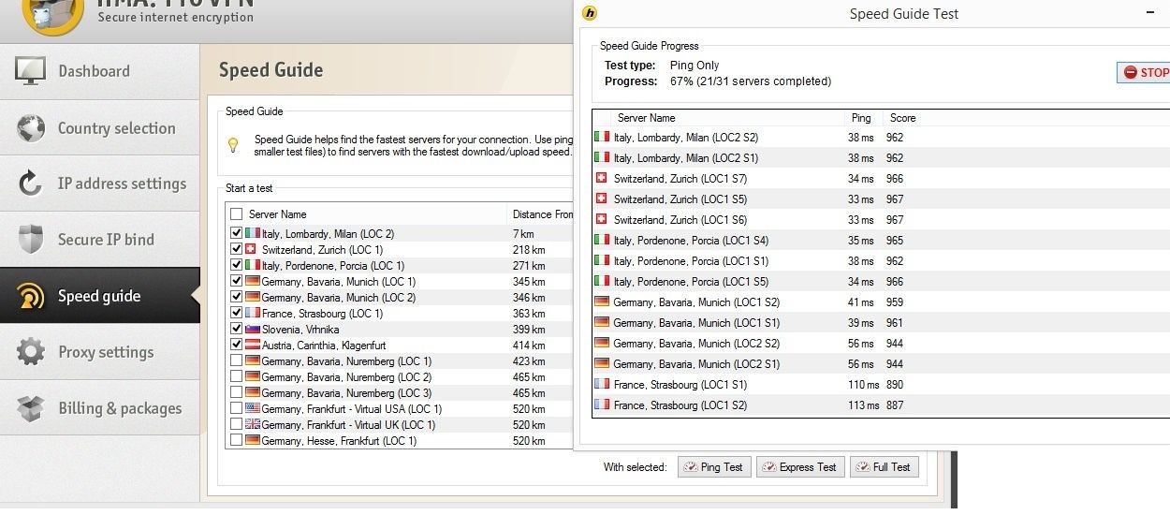Viewport: 1170px width, 515px height.
Task: Click the Billing & packages box icon
Action: (31, 408)
